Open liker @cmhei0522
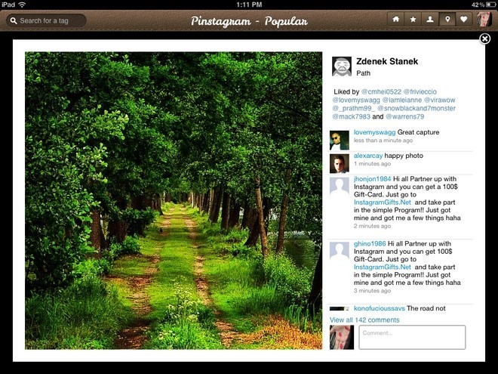 coord(381,91)
